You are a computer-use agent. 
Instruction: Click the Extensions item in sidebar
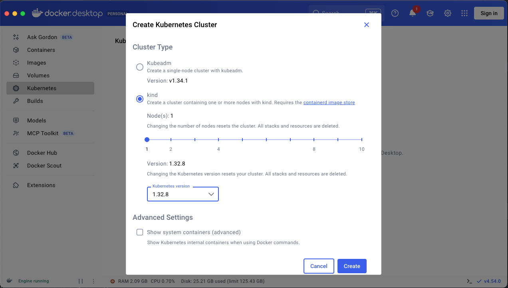tap(50, 185)
